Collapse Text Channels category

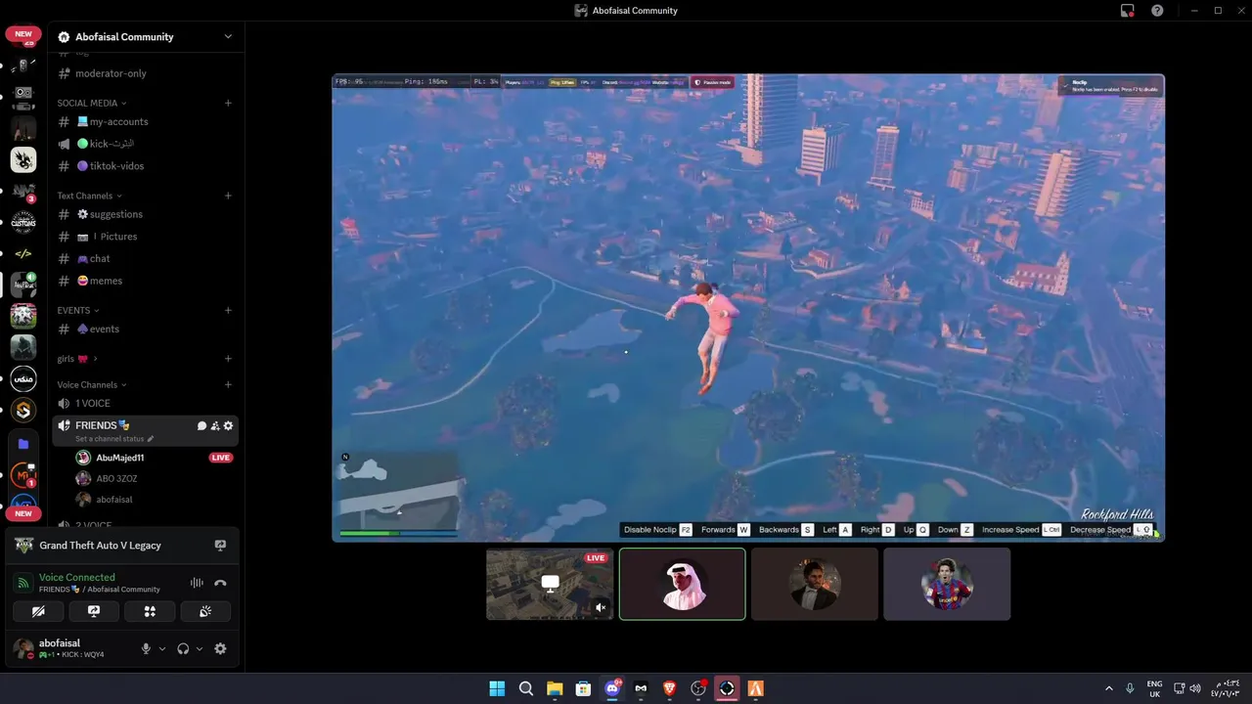point(89,196)
